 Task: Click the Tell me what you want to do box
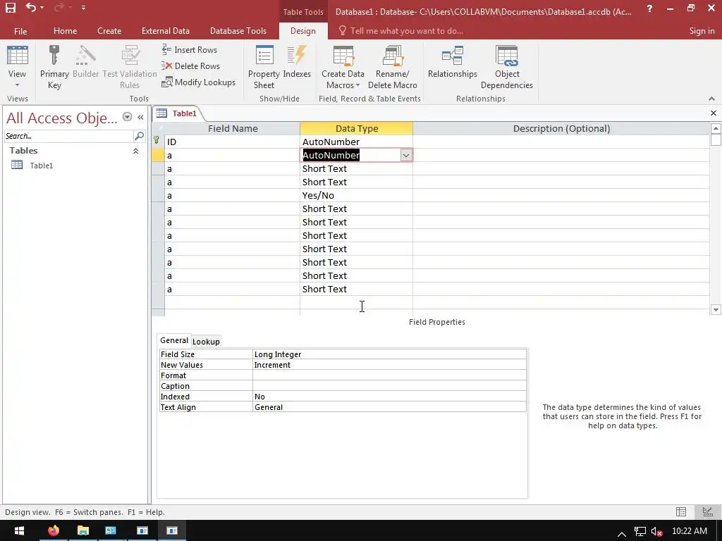coord(407,31)
